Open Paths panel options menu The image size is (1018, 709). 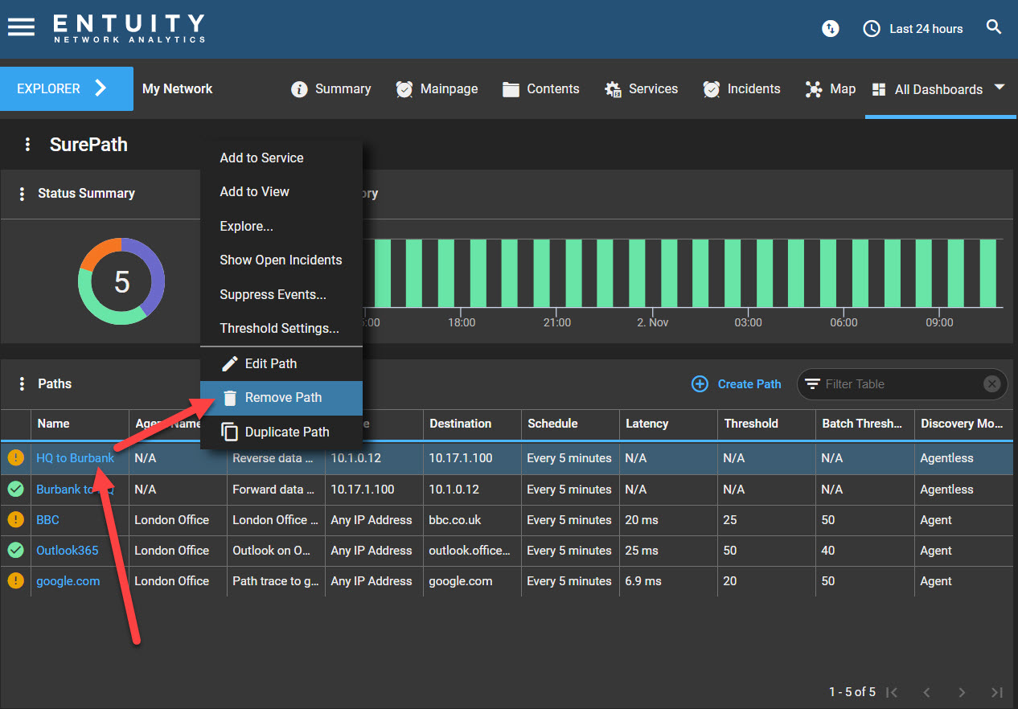pos(22,384)
